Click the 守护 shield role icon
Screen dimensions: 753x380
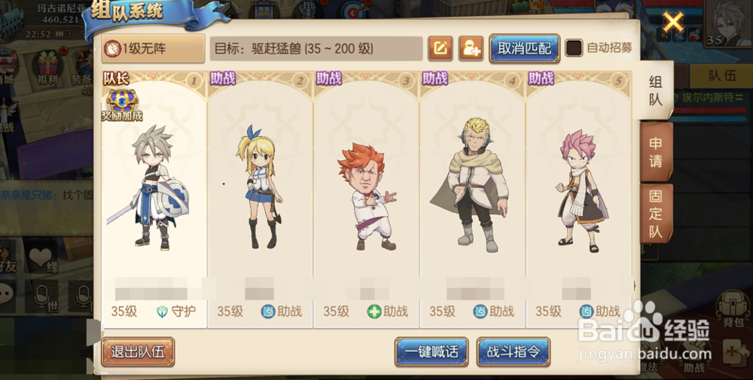(x=163, y=312)
